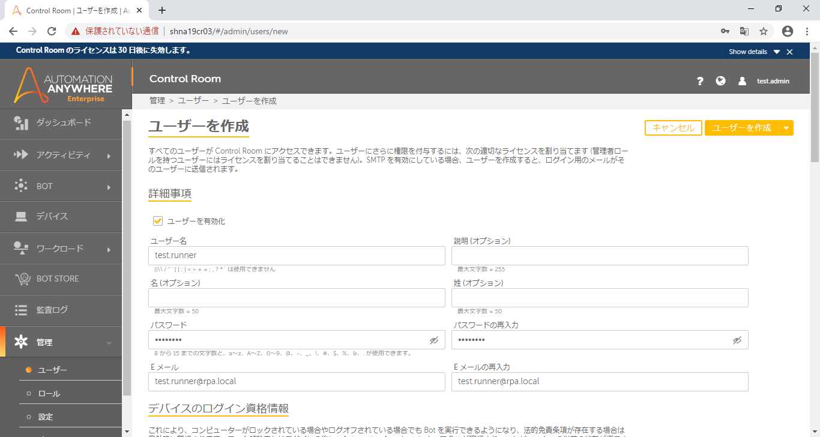Click the E メール input field

pos(297,382)
